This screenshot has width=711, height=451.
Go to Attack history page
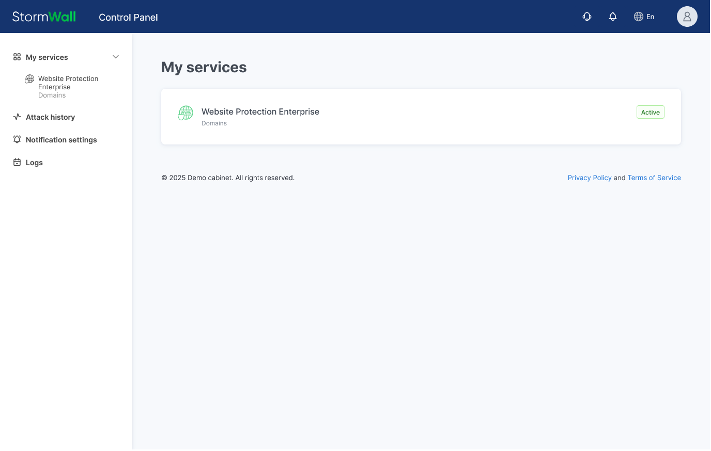pyautogui.click(x=50, y=117)
